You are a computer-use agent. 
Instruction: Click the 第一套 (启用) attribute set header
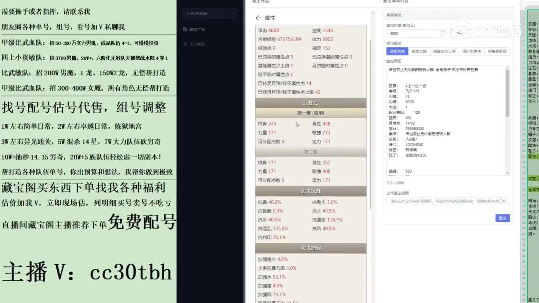(311, 113)
